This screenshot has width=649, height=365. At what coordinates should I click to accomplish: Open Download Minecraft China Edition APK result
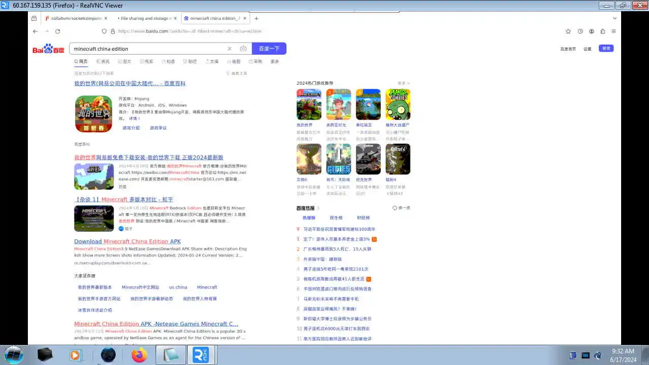coord(127,241)
